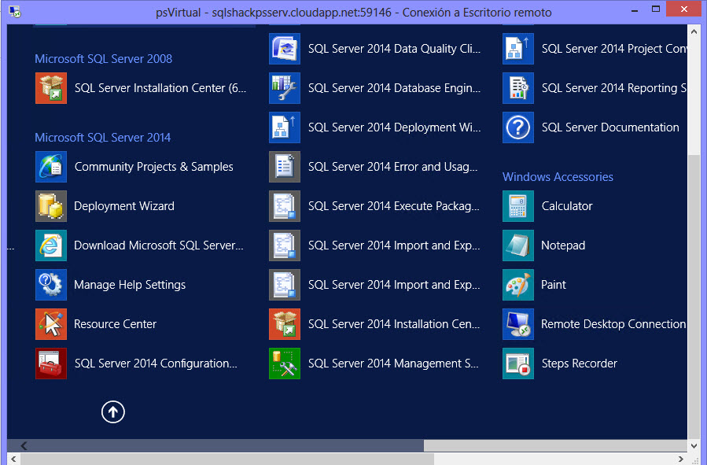Open SQL Server Installation Center 2008 icon
Viewport: 707px width, 465px height.
pos(51,88)
